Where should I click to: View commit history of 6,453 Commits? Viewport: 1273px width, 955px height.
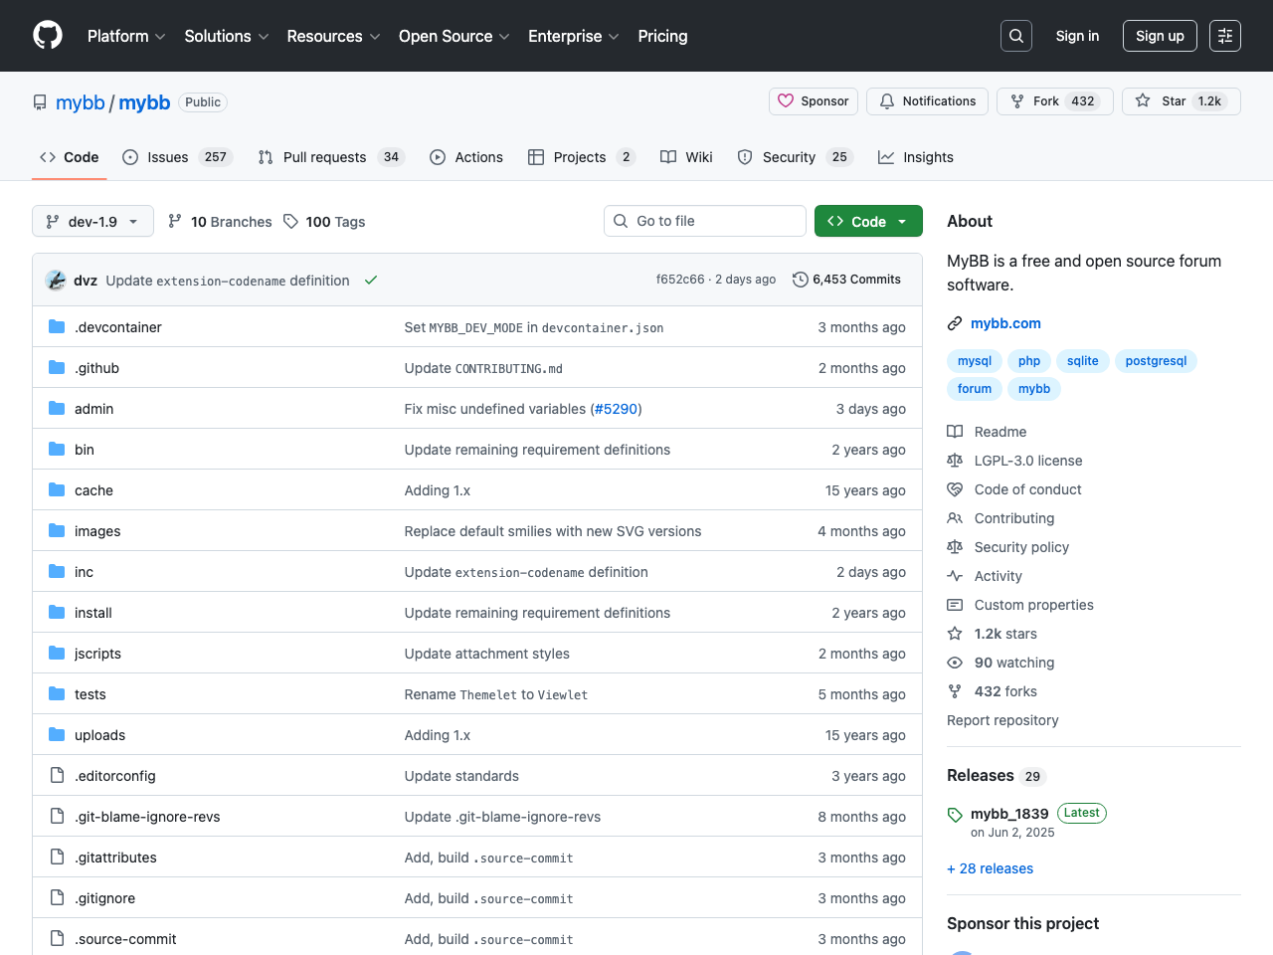tap(846, 280)
